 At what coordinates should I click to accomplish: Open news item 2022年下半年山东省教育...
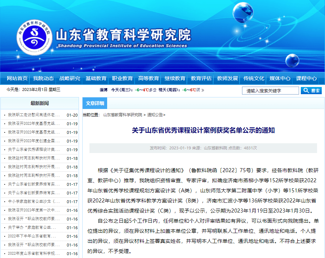coord(32,236)
